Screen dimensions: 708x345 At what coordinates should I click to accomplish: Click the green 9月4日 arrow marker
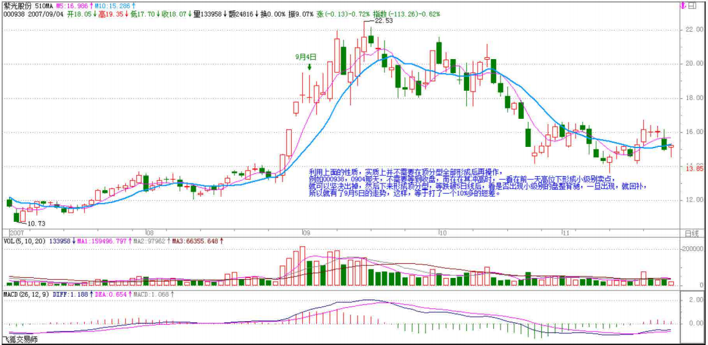(311, 66)
